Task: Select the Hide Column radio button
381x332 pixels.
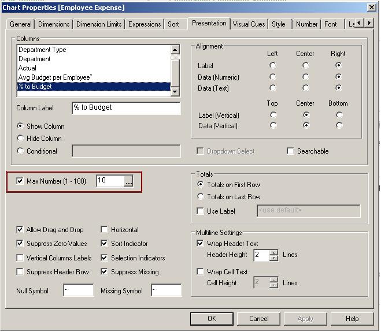Action: pos(20,138)
